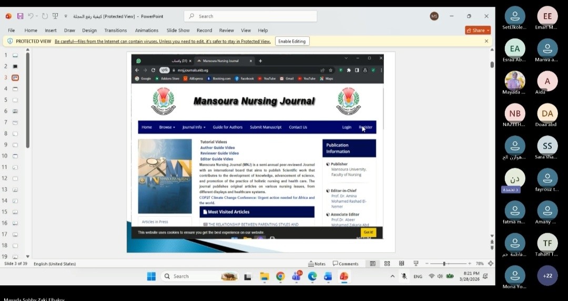Image resolution: width=568 pixels, height=301 pixels.
Task: Switch to Slide Sorter view icon
Action: pos(387,264)
